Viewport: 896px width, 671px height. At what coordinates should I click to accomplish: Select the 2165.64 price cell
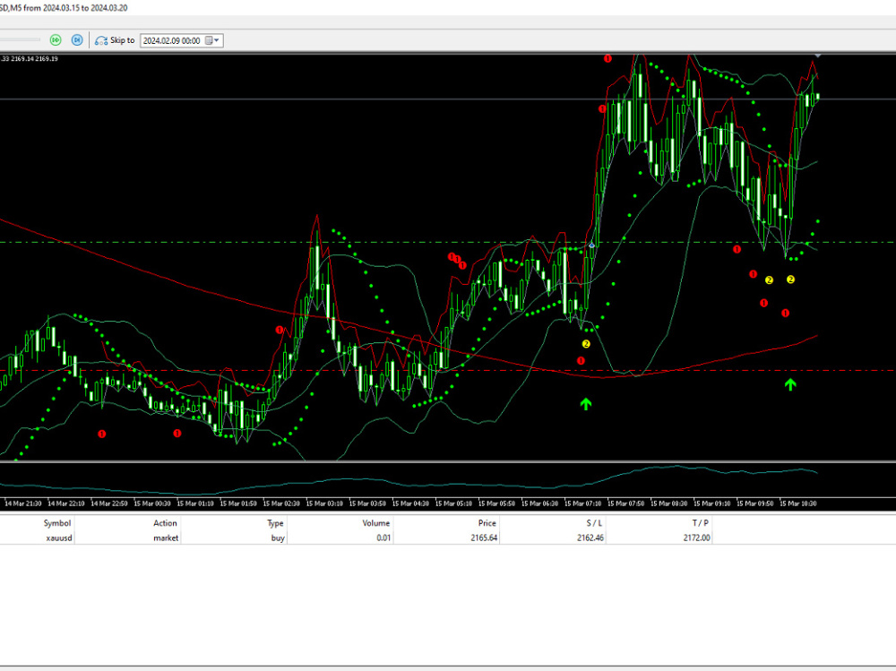point(484,538)
